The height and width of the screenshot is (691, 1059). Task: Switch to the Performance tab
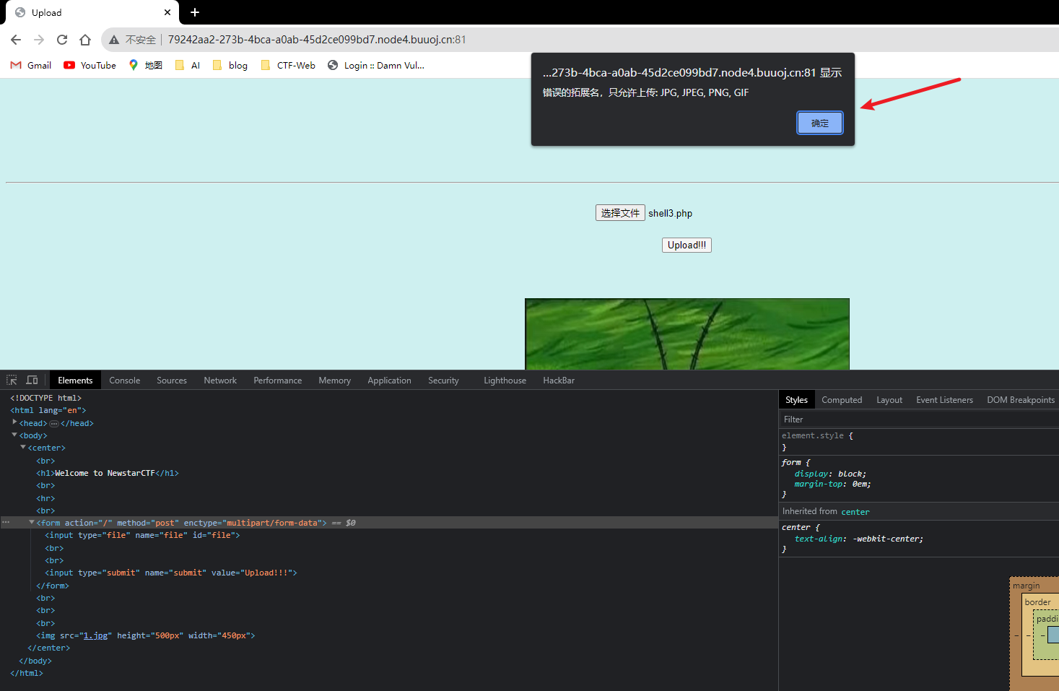[278, 381]
